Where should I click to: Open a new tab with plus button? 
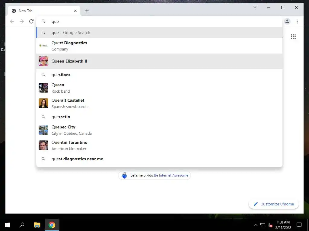(x=87, y=11)
